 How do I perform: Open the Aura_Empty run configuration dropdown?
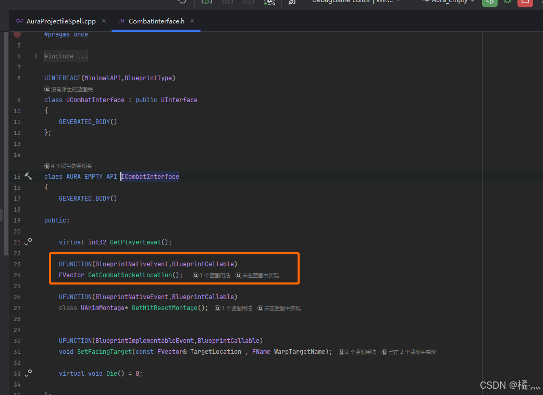click(449, 2)
